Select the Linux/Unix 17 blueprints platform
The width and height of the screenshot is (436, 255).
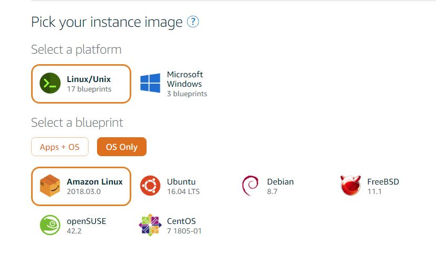(81, 84)
